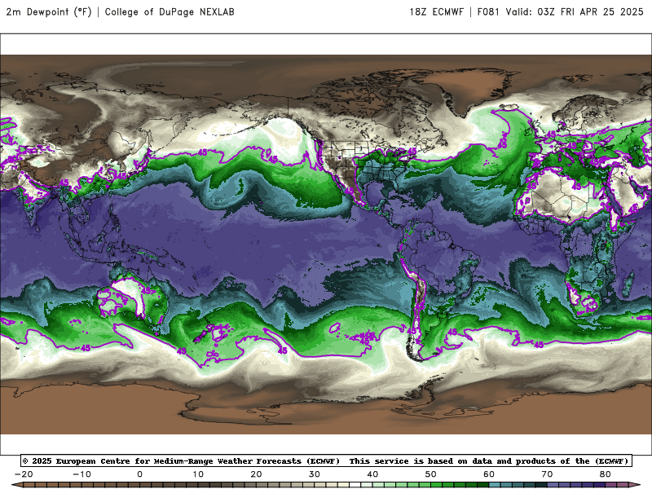Click the Australia landmass on the map
Screen dimensions: 652x489
pos(131,300)
